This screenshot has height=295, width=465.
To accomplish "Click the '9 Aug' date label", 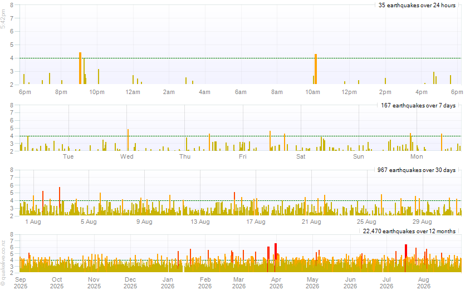I will (x=144, y=222).
